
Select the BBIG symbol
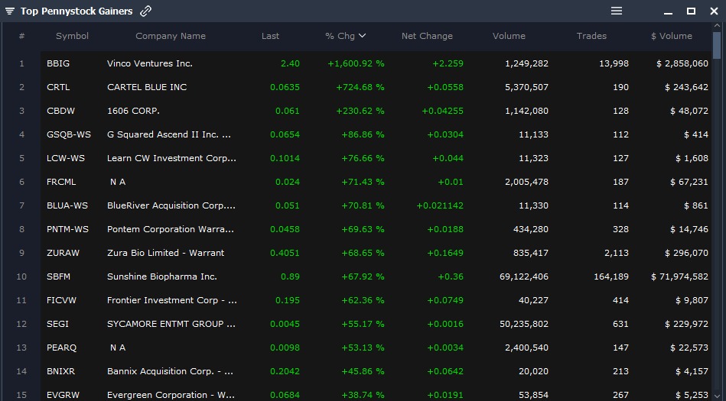[58, 63]
